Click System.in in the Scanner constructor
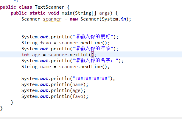The width and height of the screenshot is (182, 119). [114, 19]
